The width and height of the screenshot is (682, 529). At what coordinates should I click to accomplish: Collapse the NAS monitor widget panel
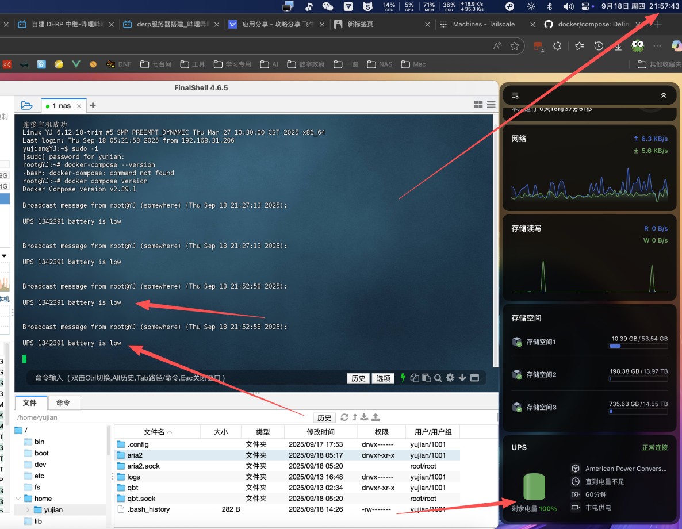pyautogui.click(x=663, y=95)
